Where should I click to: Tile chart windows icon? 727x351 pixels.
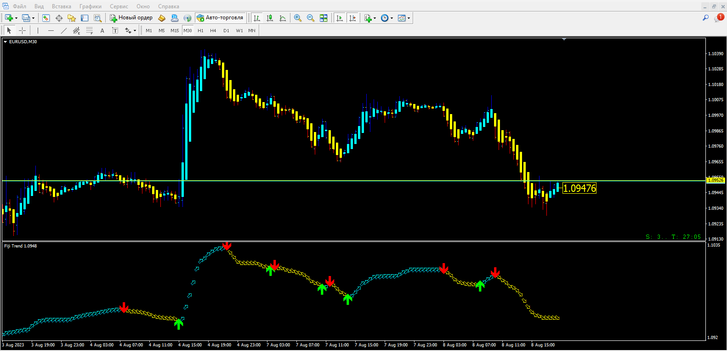324,18
